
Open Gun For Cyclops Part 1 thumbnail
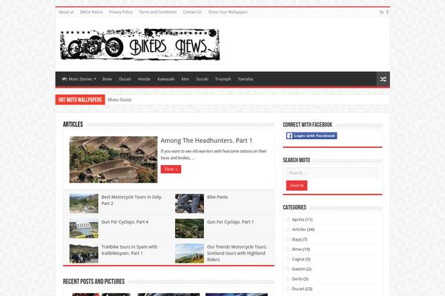[189, 229]
